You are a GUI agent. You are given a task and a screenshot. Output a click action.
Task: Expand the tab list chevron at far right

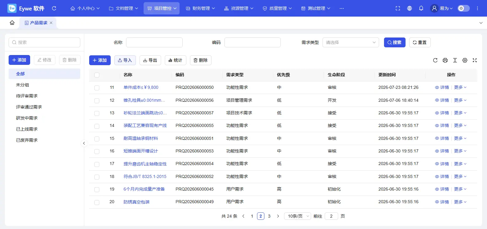(x=481, y=23)
